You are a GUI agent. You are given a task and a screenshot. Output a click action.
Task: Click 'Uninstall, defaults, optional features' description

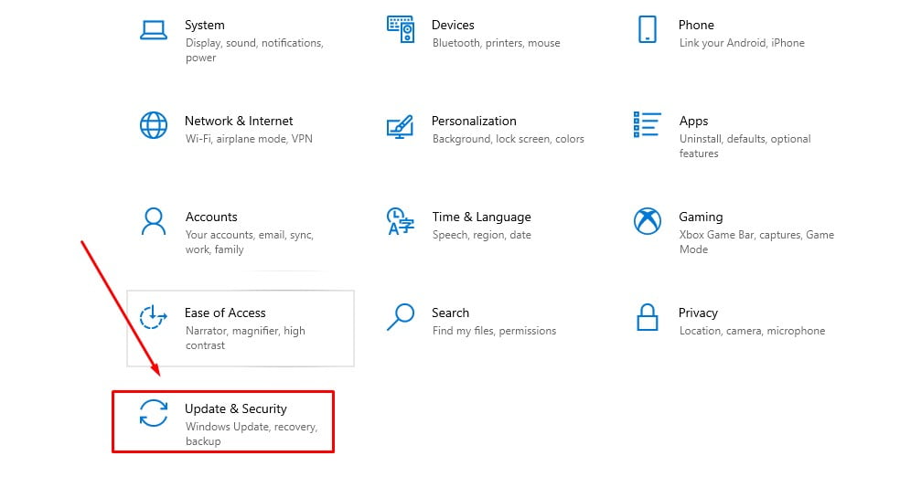[x=745, y=146]
